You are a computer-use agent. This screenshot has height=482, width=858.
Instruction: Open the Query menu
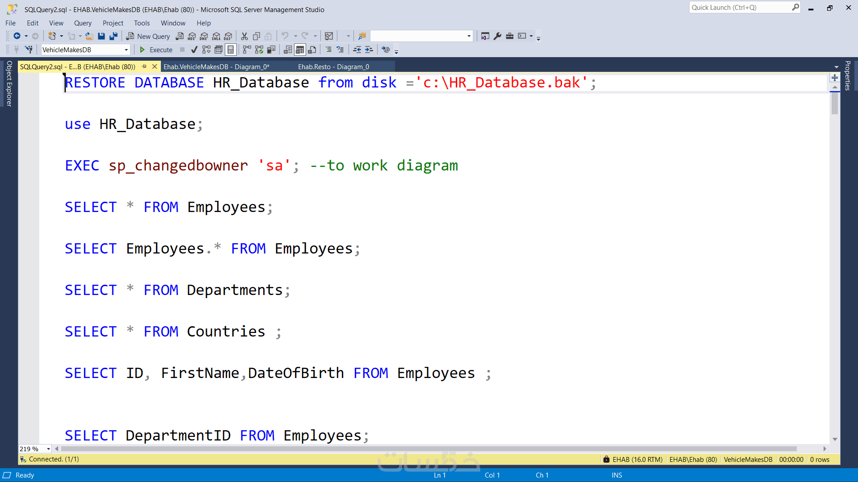point(83,23)
